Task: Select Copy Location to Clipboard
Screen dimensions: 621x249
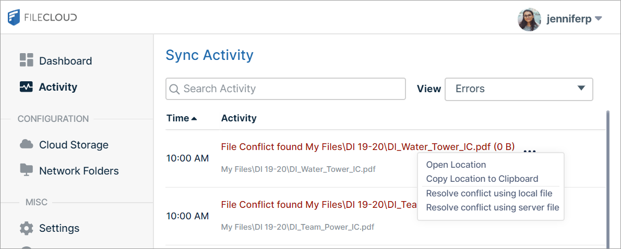Action: click(x=482, y=179)
